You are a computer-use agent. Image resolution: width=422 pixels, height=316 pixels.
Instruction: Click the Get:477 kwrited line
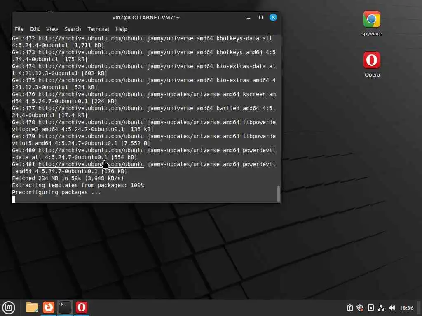tap(144, 112)
